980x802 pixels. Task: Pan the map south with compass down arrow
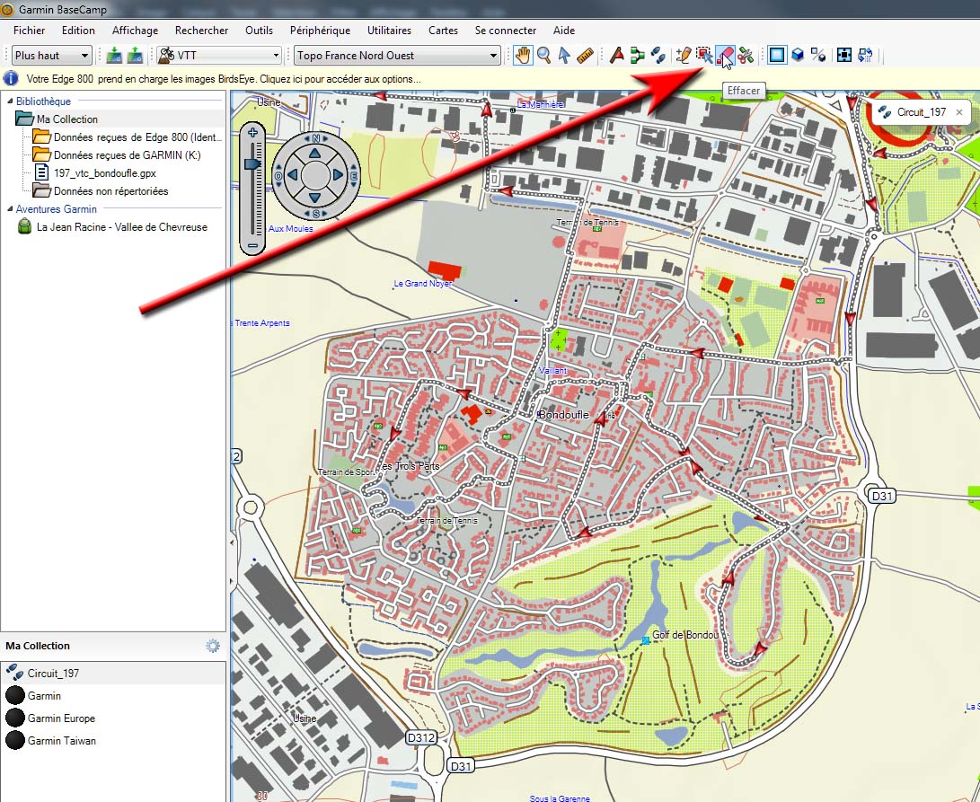[x=315, y=198]
